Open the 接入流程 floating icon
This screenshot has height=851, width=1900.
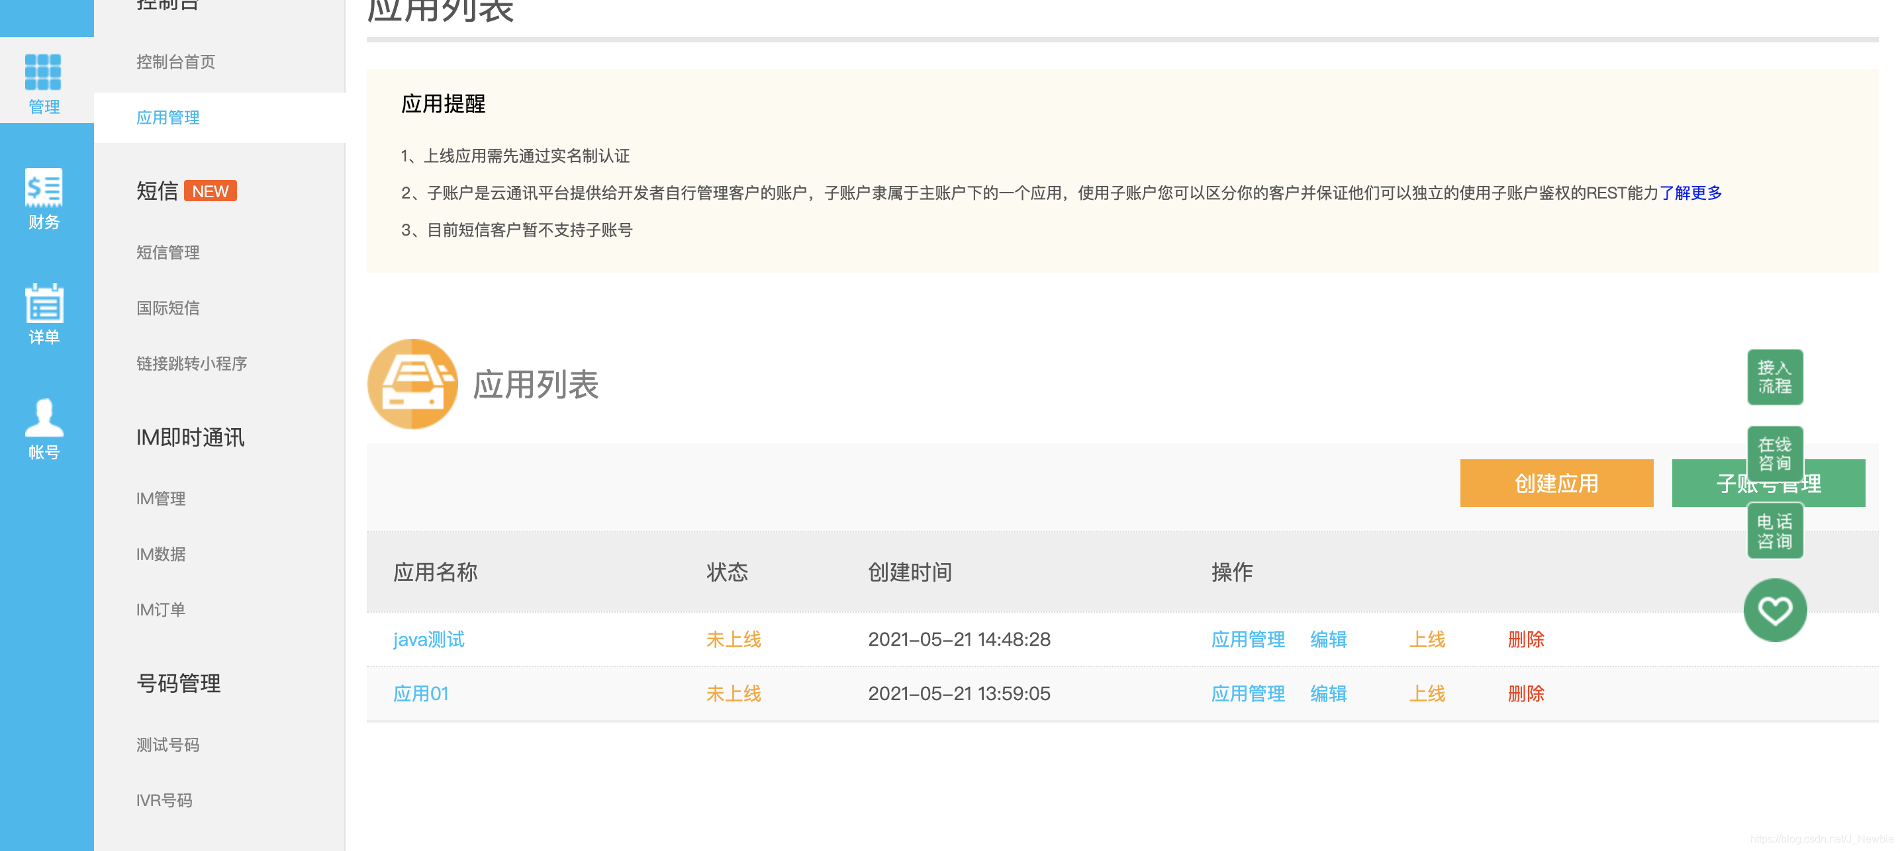[x=1775, y=377]
